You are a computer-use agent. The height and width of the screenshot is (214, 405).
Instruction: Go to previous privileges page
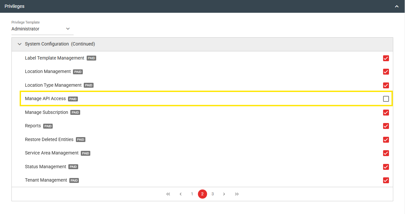click(181, 194)
